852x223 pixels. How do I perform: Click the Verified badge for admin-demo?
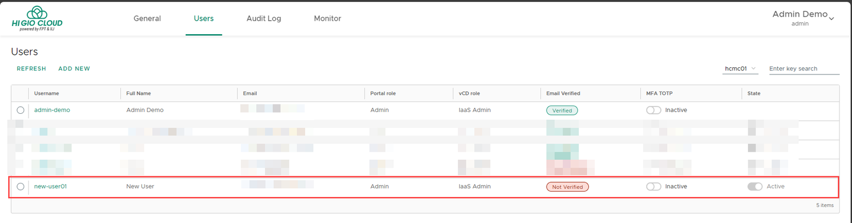(x=562, y=110)
